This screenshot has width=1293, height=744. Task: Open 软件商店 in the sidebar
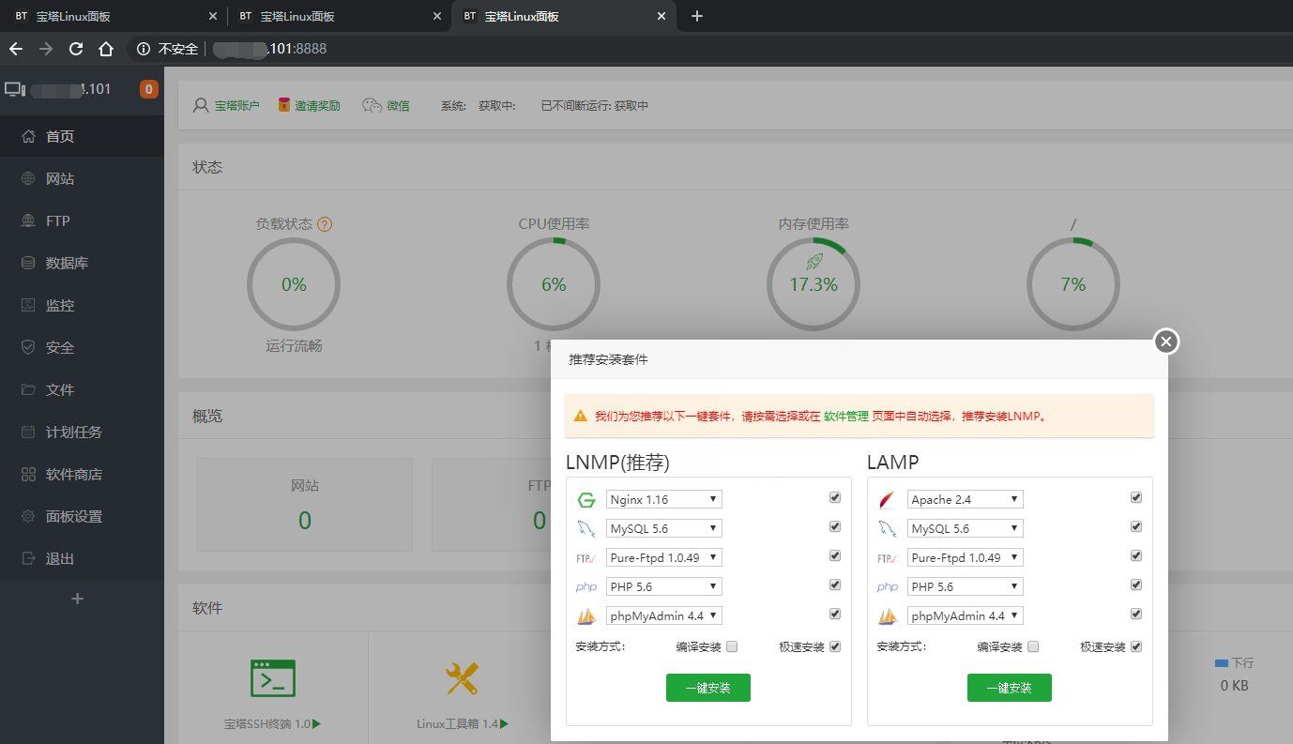point(82,475)
